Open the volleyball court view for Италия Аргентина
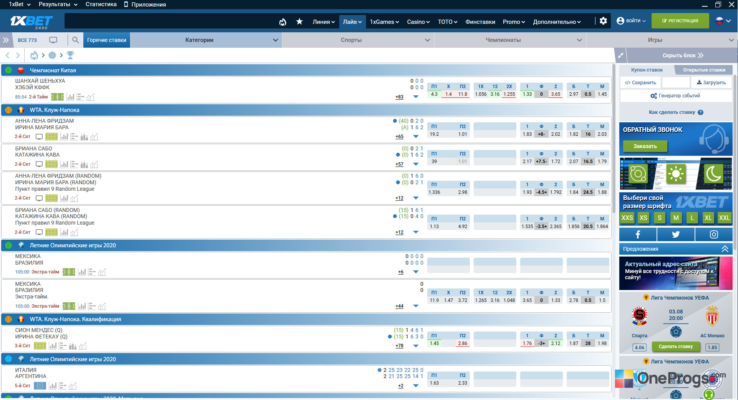Image resolution: width=738 pixels, height=400 pixels. 40,386
